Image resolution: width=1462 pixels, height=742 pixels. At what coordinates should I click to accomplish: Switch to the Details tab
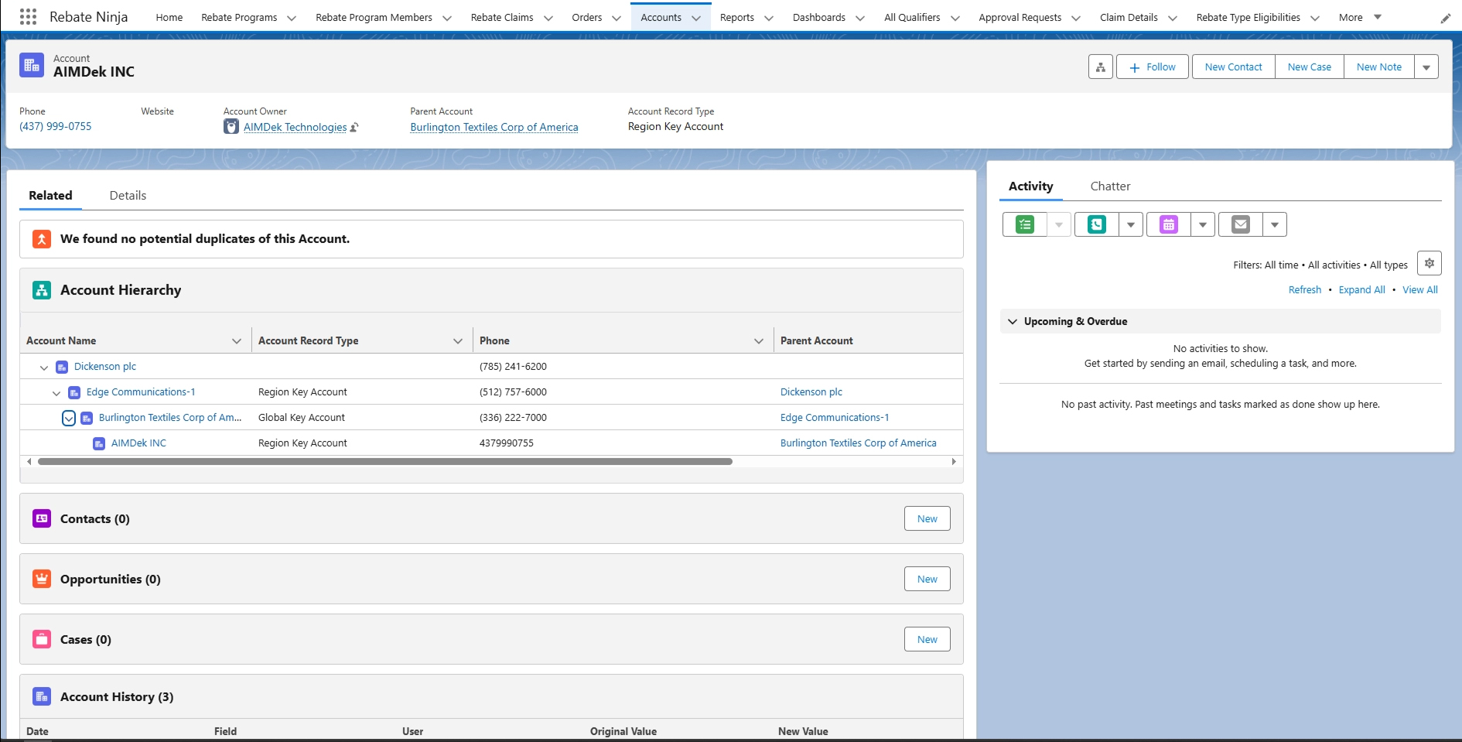[x=128, y=196]
